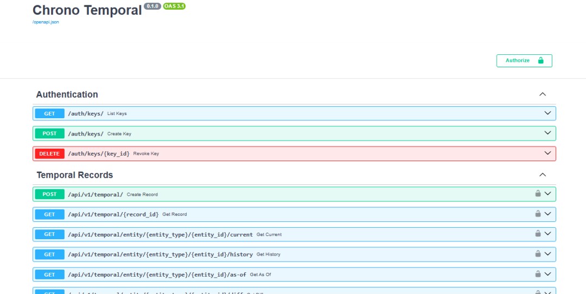Expand the Get Record endpoint chevron
Viewport: 586px width, 294px height.
tap(547, 214)
